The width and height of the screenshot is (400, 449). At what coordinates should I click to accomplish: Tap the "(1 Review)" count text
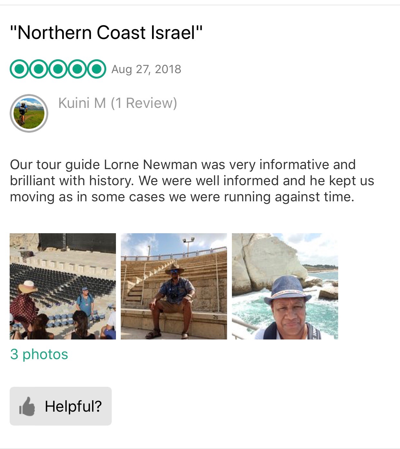pyautogui.click(x=144, y=103)
